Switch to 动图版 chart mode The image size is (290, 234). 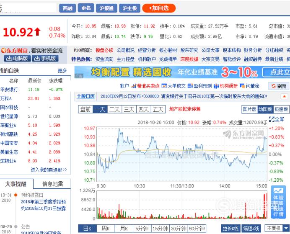coord(265,109)
